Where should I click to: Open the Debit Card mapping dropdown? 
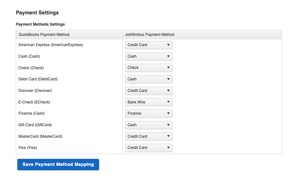149,79
